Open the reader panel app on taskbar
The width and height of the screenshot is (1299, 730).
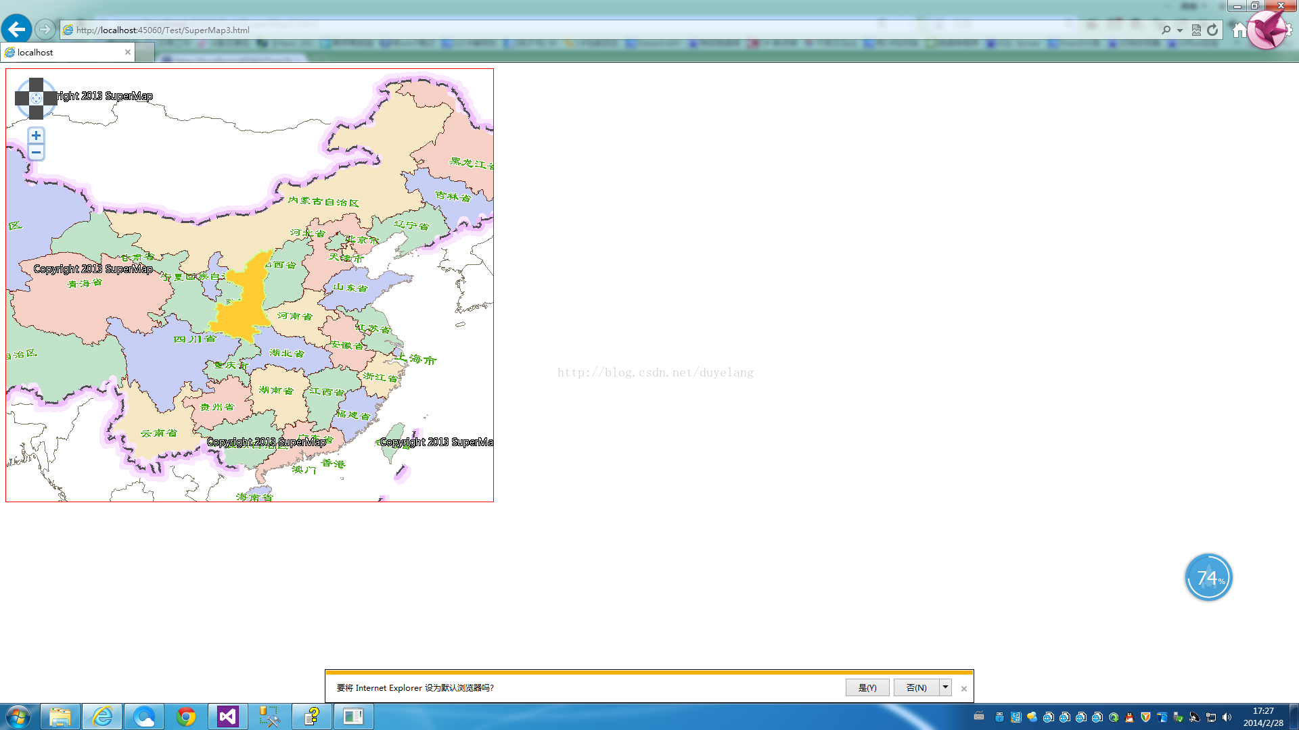[353, 716]
